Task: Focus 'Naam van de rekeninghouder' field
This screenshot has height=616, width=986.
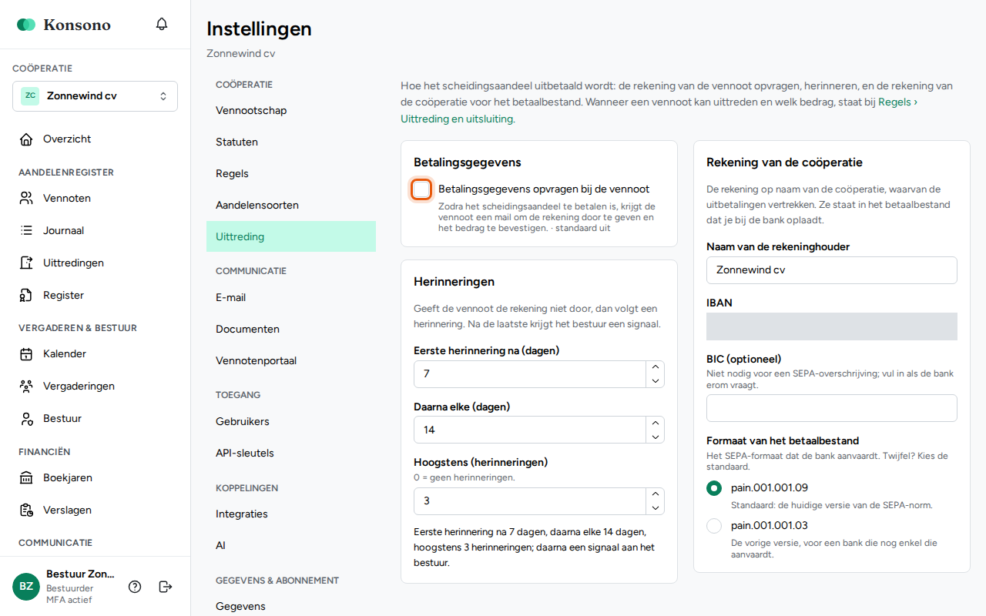Action: [832, 270]
